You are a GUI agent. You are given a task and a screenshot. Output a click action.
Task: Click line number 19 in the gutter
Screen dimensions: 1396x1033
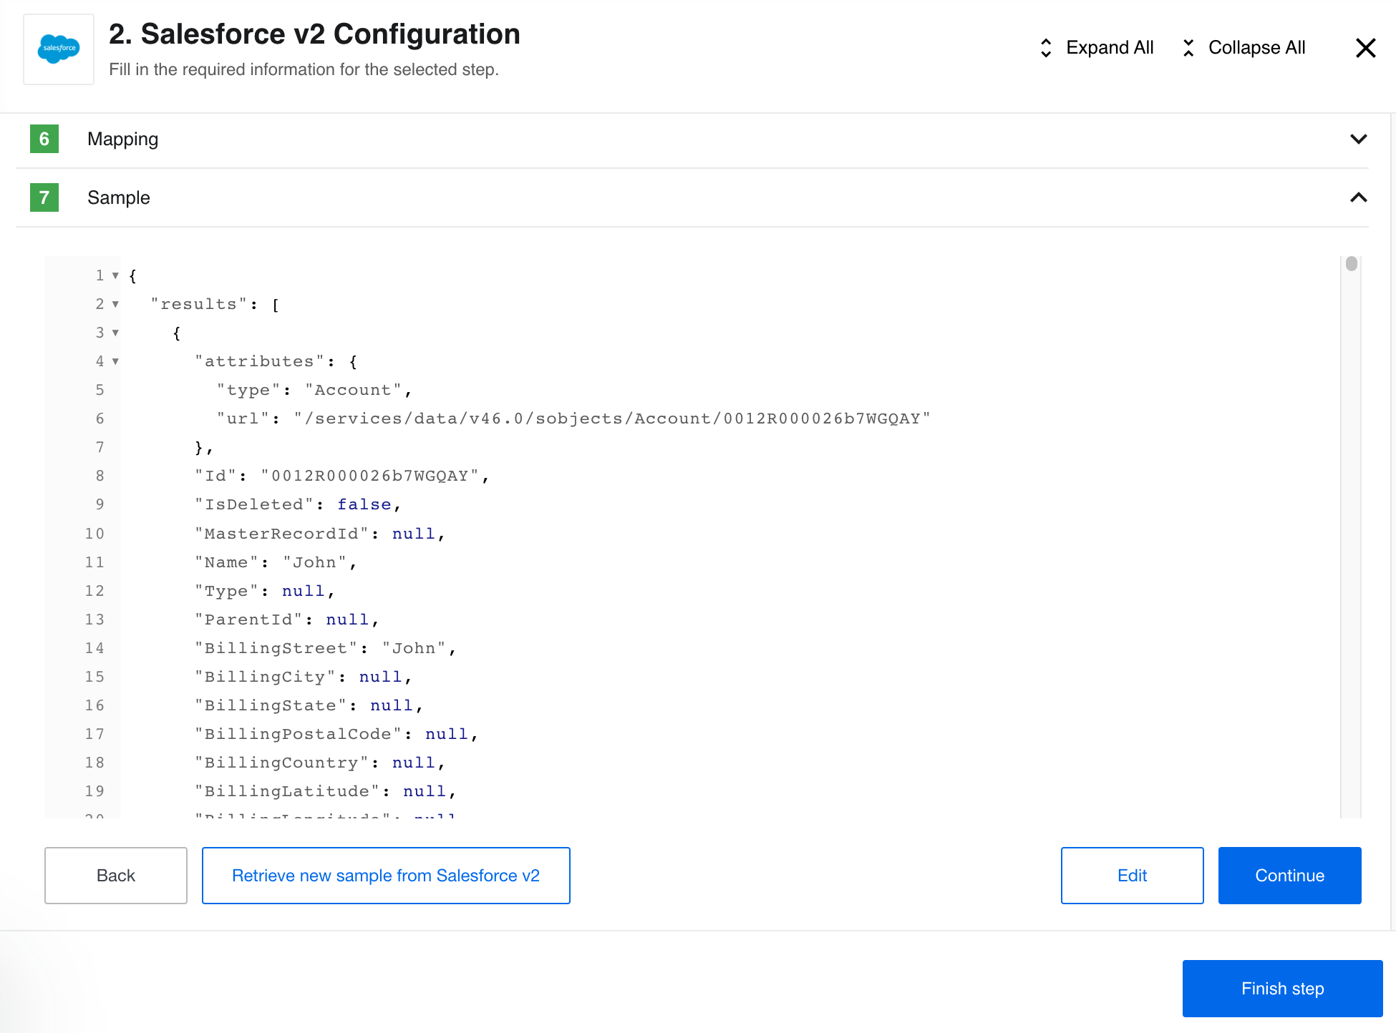point(94,791)
